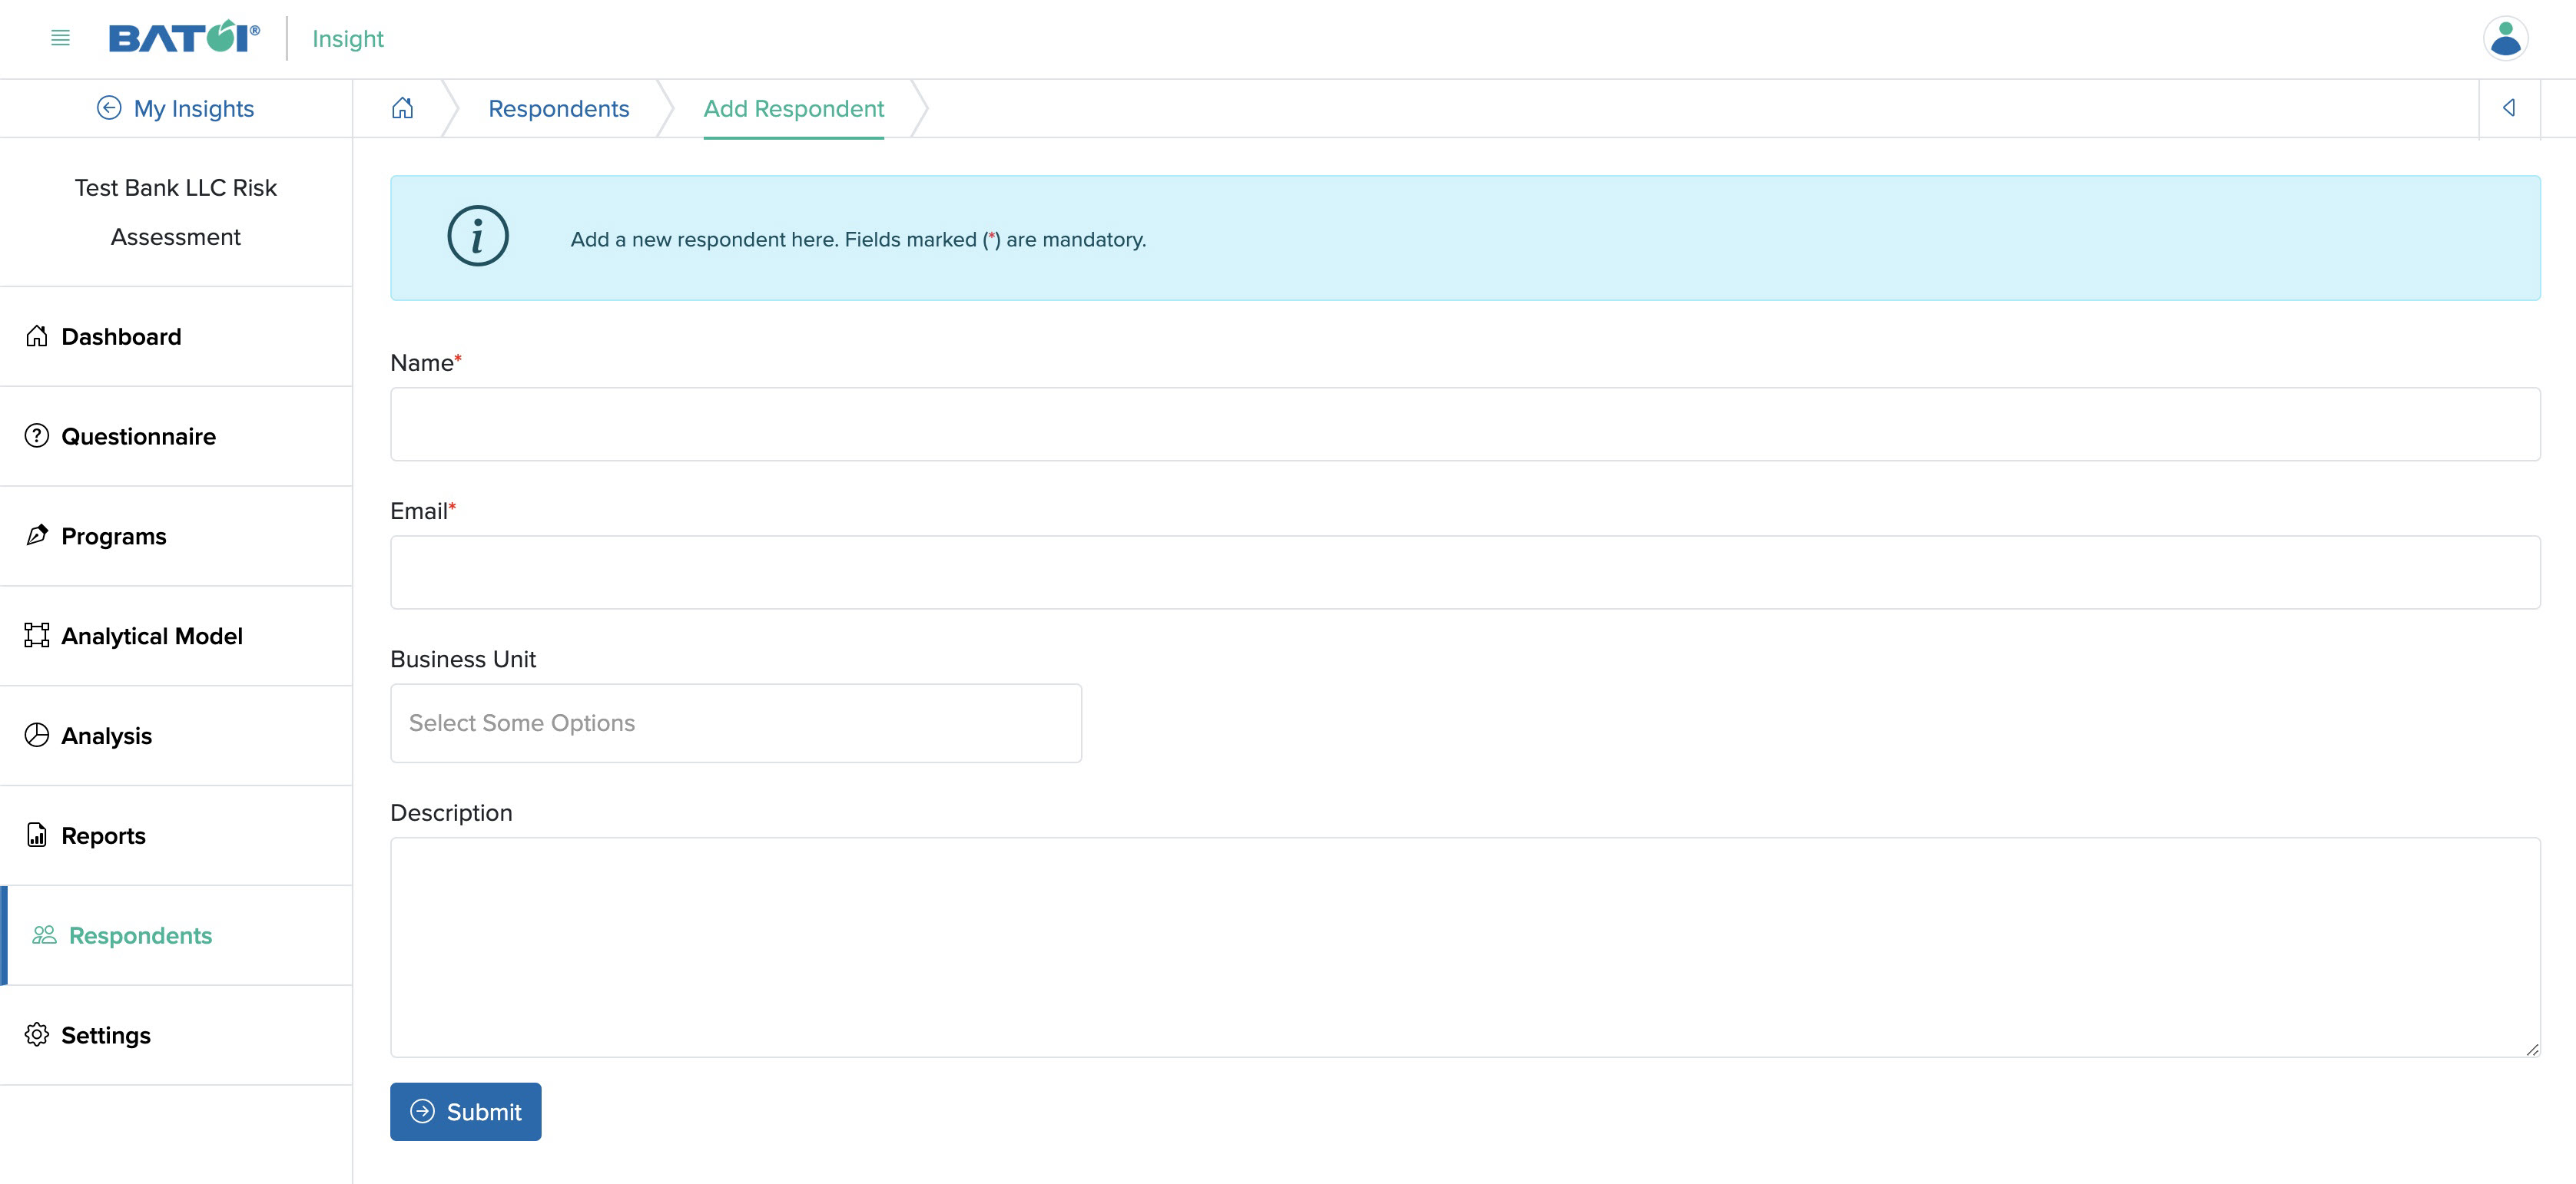2576x1184 pixels.
Task: Go to home via breadcrumb house icon
Action: 402,108
